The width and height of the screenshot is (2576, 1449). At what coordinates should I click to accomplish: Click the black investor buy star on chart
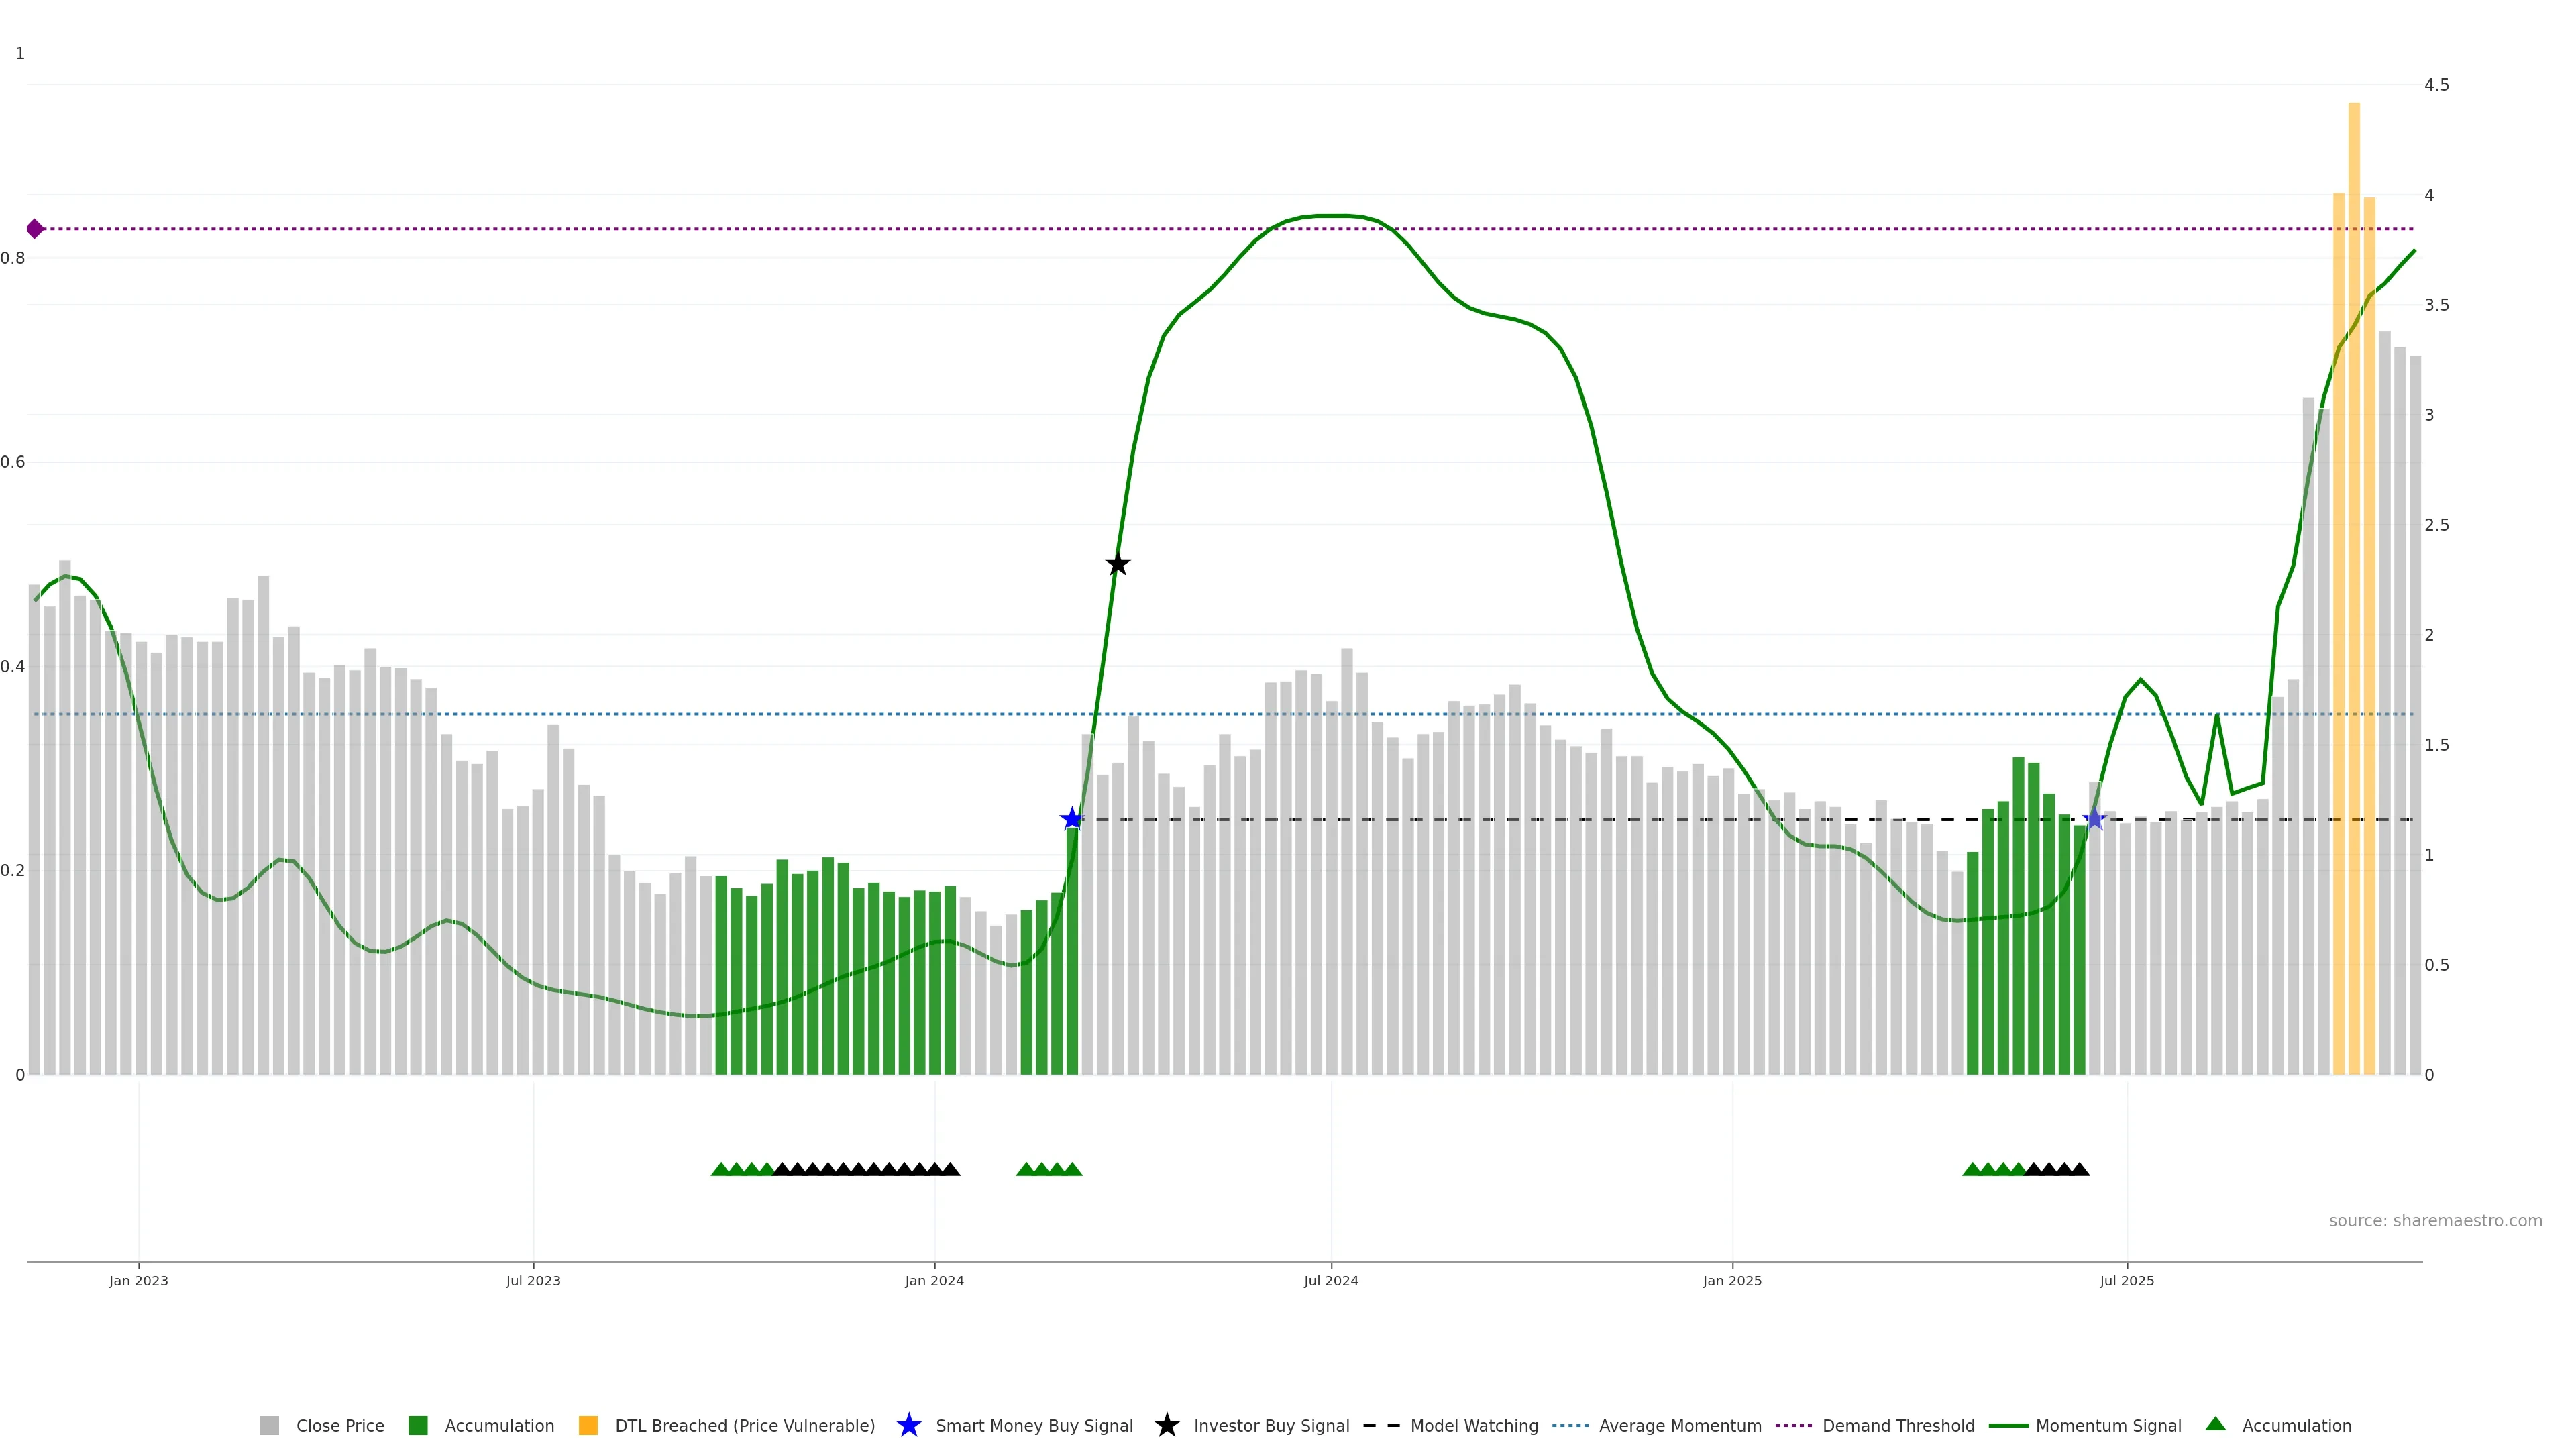1118,565
